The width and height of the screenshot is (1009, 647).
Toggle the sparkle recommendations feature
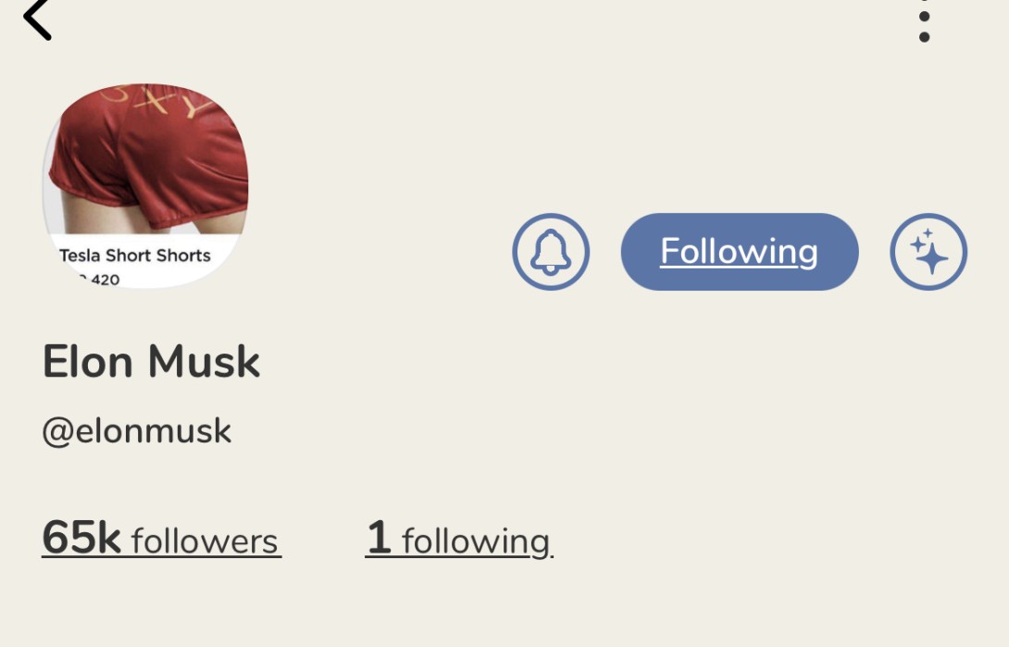[x=928, y=252]
